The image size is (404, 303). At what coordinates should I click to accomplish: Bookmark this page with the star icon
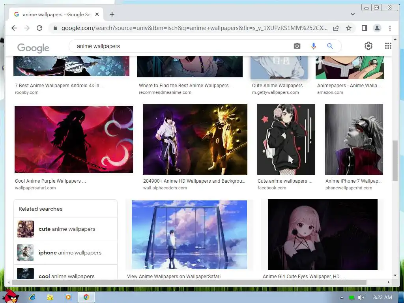coord(349,28)
